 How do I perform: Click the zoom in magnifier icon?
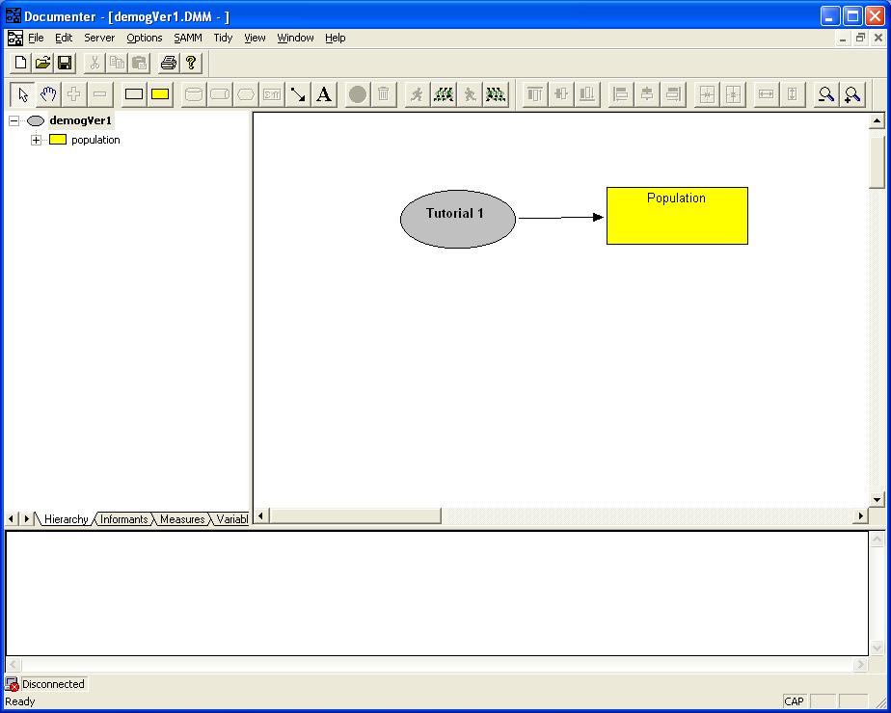tap(852, 94)
